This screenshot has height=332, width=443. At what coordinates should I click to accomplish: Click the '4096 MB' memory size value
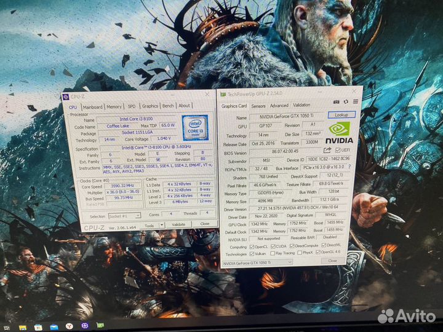click(x=265, y=200)
